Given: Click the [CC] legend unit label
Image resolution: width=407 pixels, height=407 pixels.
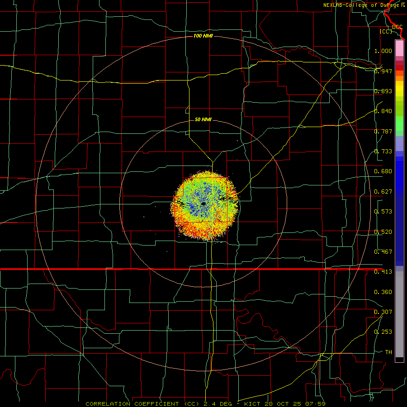Looking at the screenshot, I should pyautogui.click(x=386, y=31).
